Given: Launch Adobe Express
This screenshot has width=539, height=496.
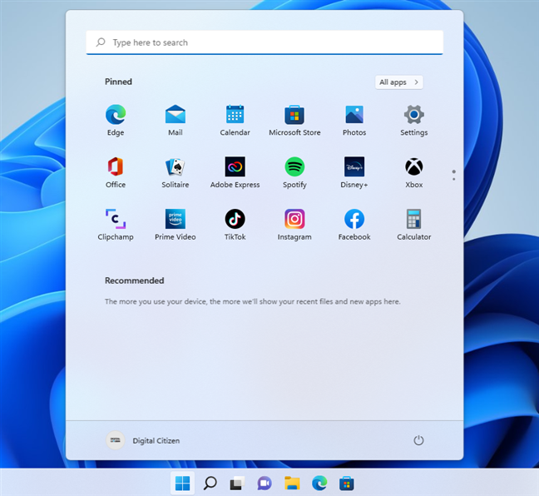Looking at the screenshot, I should click(235, 172).
